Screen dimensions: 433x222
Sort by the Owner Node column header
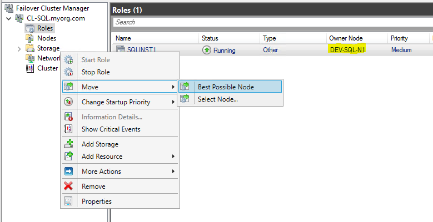(x=357, y=38)
